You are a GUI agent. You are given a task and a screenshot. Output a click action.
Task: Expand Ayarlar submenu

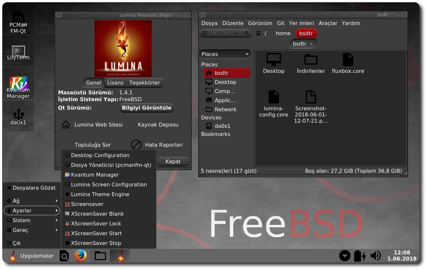click(x=32, y=210)
